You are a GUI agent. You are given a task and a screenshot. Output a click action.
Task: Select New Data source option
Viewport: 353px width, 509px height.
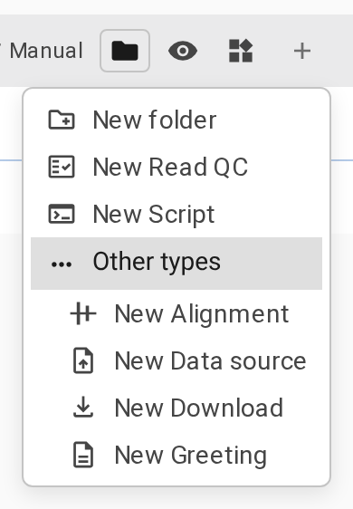(176, 360)
